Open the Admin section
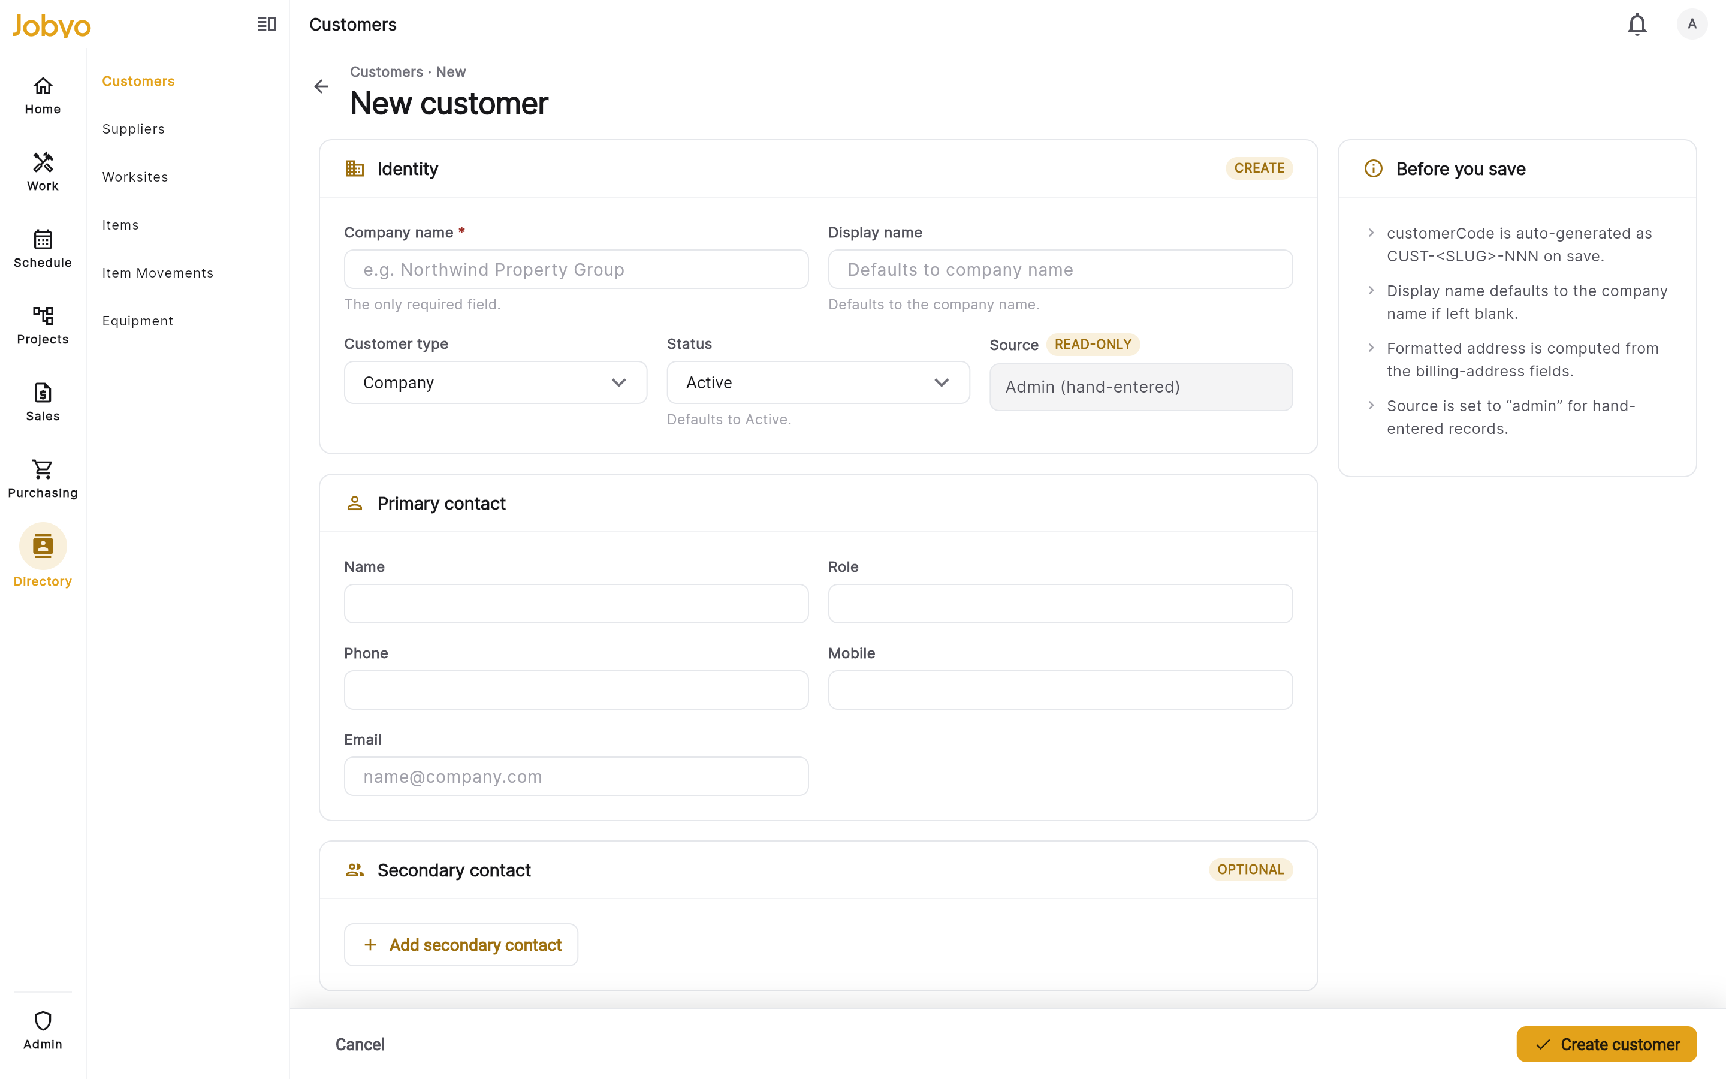This screenshot has height=1079, width=1726. coord(43,1030)
